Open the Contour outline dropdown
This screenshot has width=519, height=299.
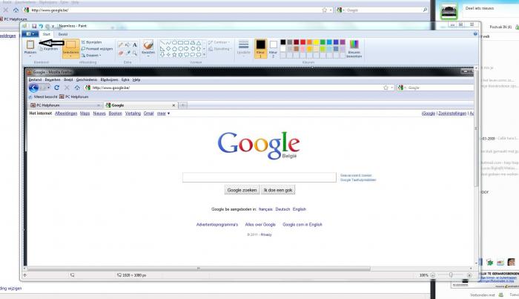(x=219, y=42)
